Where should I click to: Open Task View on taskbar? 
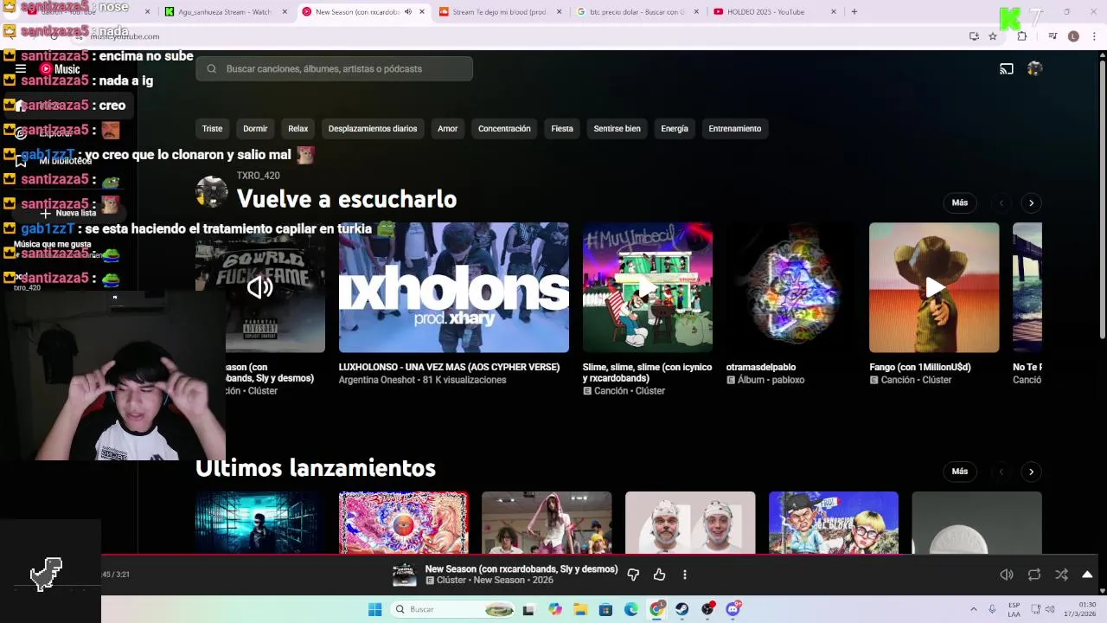click(528, 609)
